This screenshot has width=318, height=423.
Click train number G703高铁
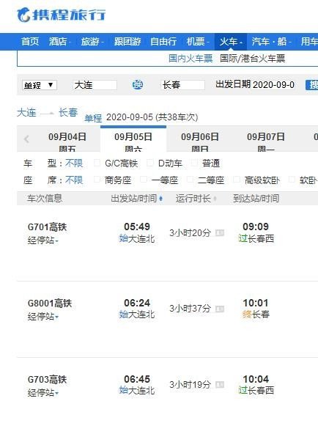[x=47, y=380]
